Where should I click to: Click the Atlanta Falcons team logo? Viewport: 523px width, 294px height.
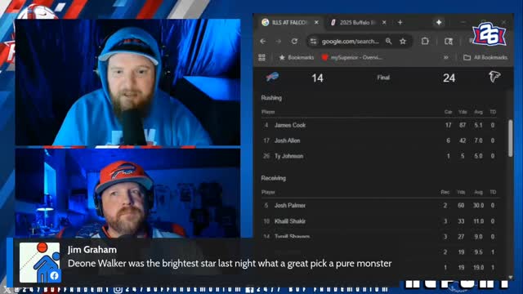pos(494,78)
